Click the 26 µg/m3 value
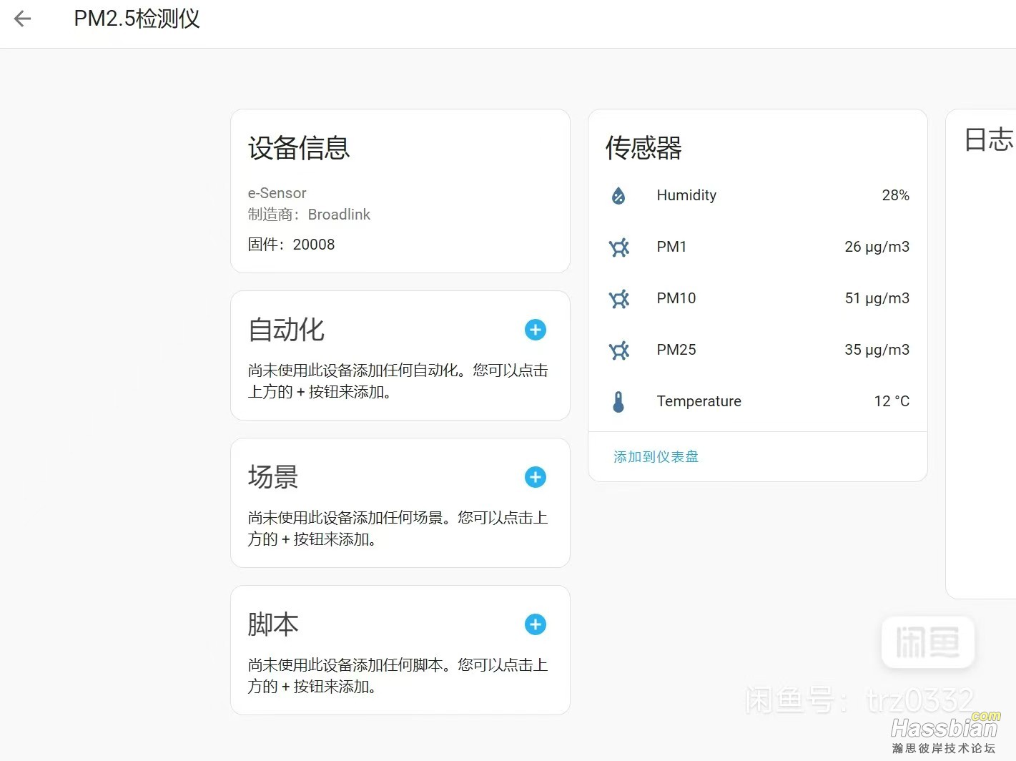Viewport: 1016px width, 761px height. (x=877, y=247)
